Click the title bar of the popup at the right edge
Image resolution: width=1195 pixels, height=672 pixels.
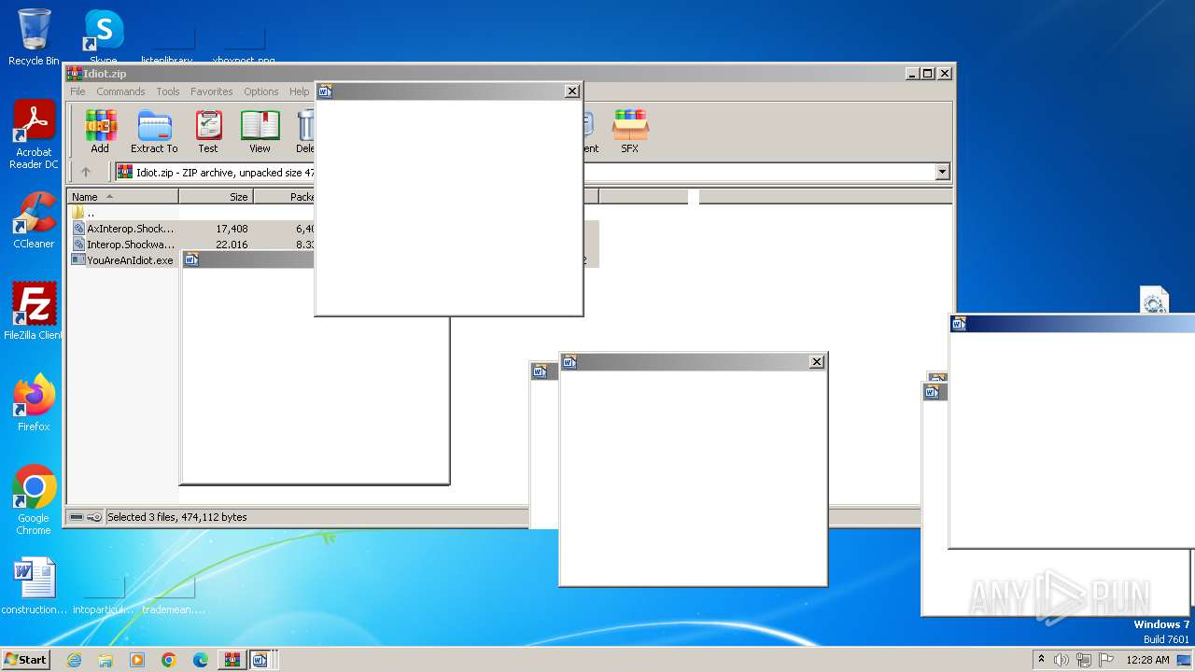pos(1072,323)
